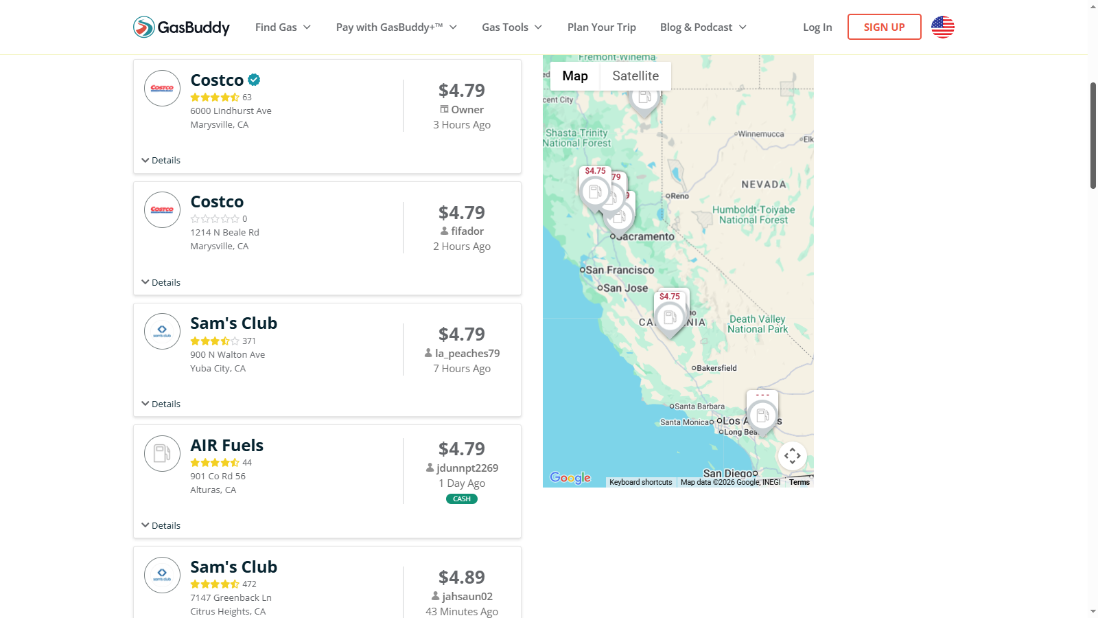The width and height of the screenshot is (1098, 618).
Task: Click the Sam's Club logo for Citrus Heights
Action: pos(162,575)
